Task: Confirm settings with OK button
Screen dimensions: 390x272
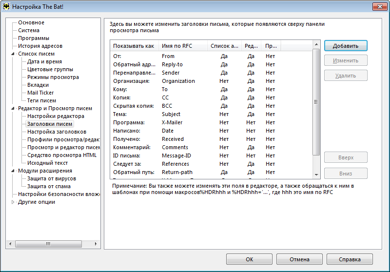Action: pos(249,259)
